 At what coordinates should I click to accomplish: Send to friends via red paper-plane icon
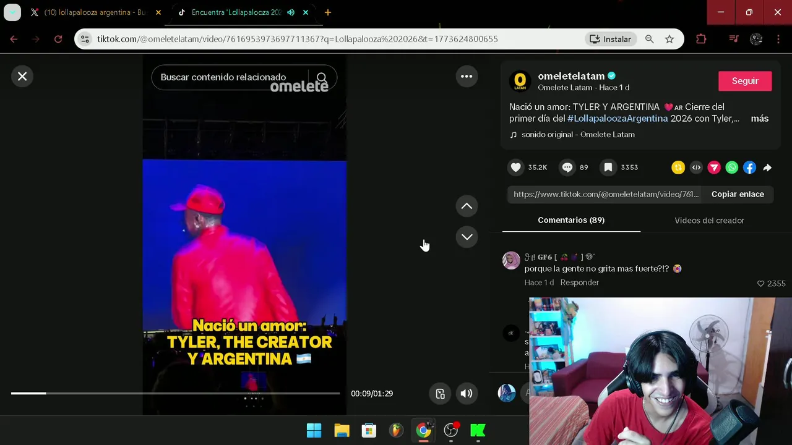pyautogui.click(x=714, y=167)
